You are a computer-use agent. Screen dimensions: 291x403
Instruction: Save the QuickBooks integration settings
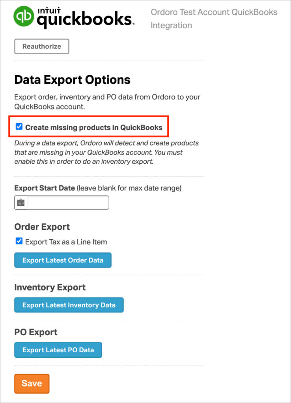coord(32,383)
